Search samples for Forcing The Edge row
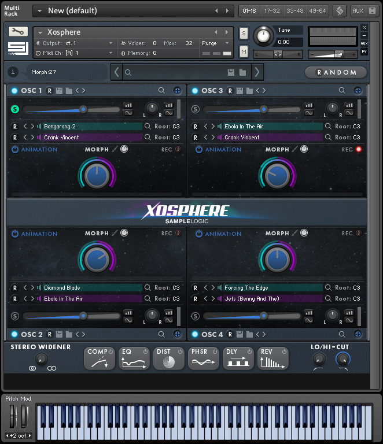This screenshot has width=383, height=444. (x=328, y=288)
